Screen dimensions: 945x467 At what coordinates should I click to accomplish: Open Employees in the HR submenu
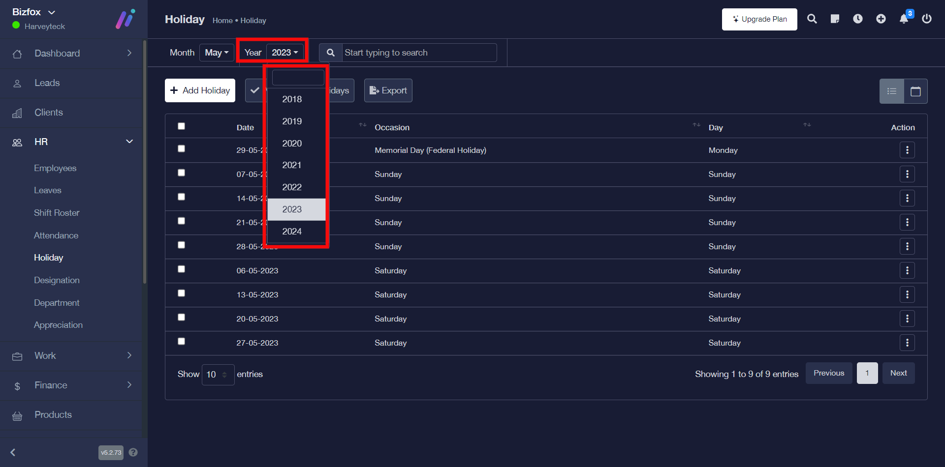pos(55,168)
